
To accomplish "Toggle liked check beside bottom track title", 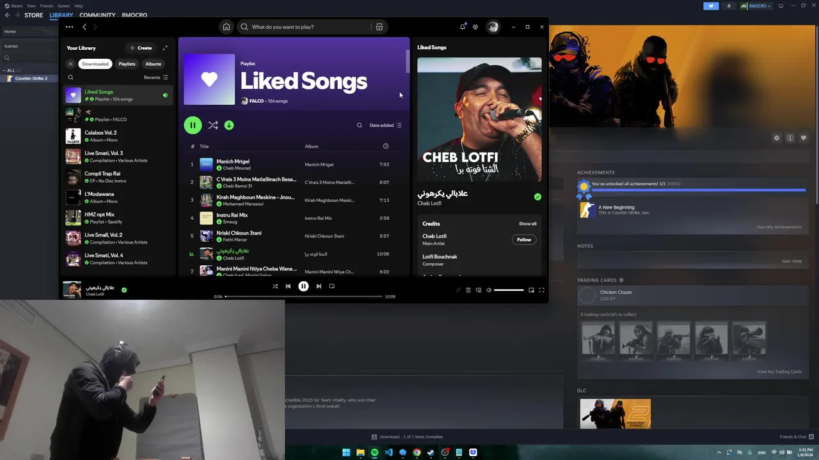I will pyautogui.click(x=124, y=289).
